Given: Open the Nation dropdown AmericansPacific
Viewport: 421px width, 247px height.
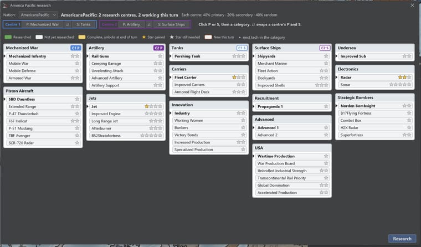Looking at the screenshot, I should tap(38, 15).
